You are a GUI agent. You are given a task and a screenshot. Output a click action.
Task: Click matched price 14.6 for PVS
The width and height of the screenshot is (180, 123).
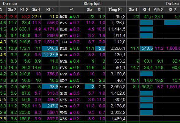90,67
